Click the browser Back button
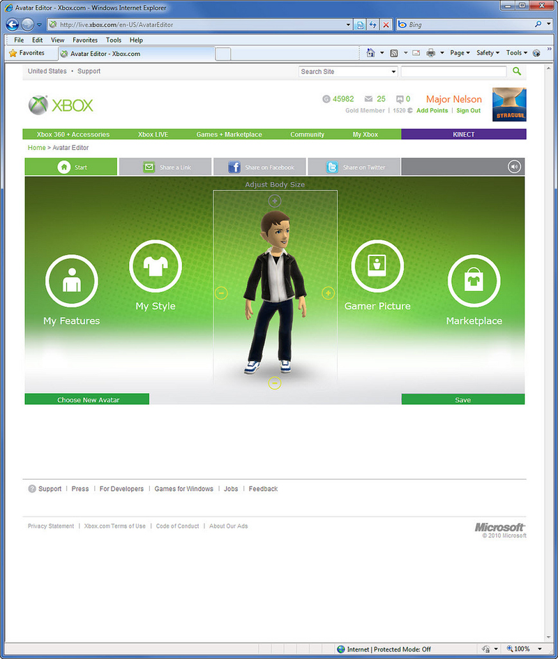This screenshot has height=659, width=558. coord(13,25)
